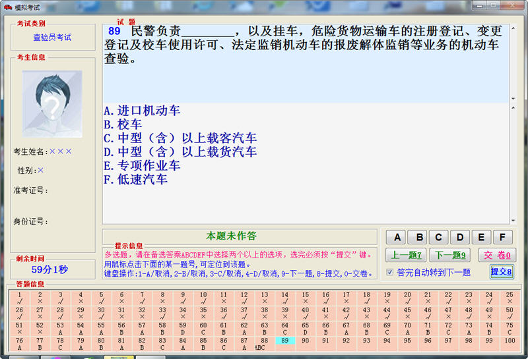The width and height of the screenshot is (528, 359).
Task: Minimize the 模拟考试 window
Action: 479,5
